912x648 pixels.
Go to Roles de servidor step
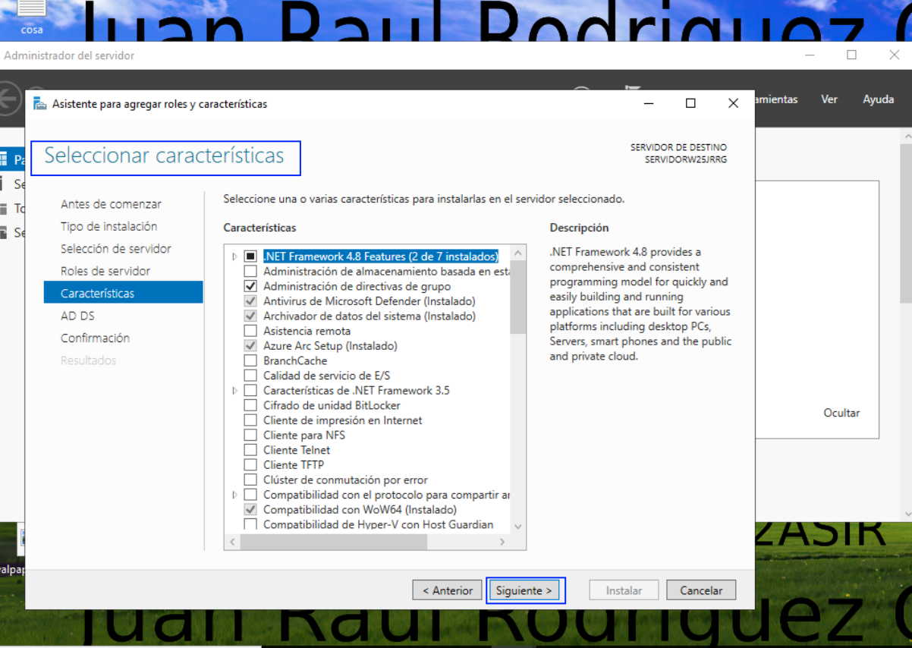point(105,271)
